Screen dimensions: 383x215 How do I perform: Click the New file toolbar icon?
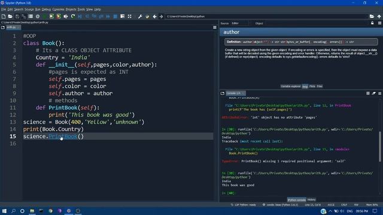click(x=4, y=16)
